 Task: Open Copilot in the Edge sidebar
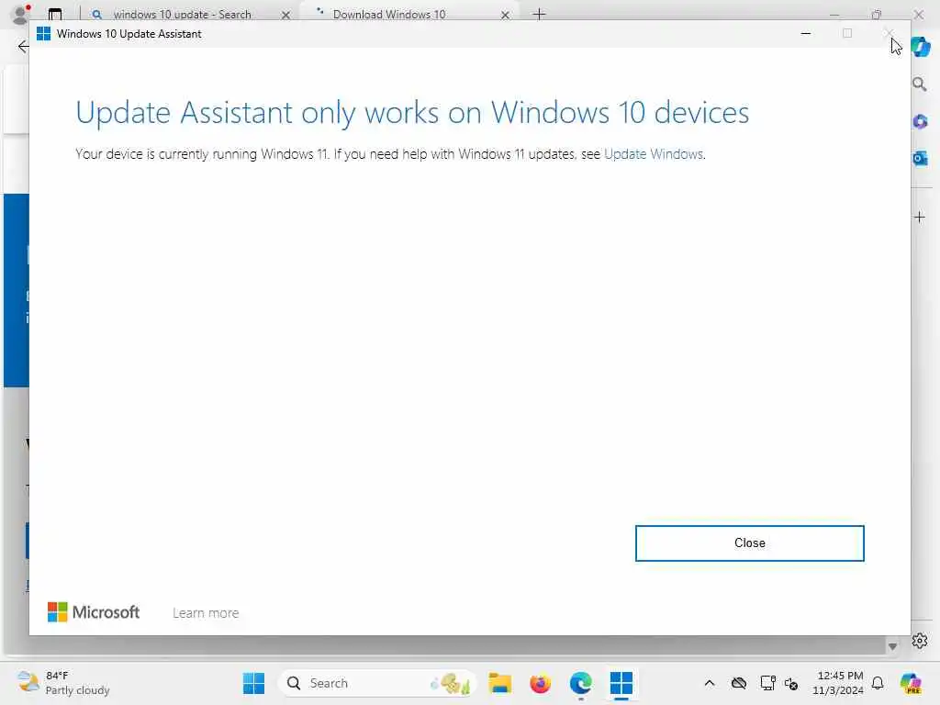920,46
